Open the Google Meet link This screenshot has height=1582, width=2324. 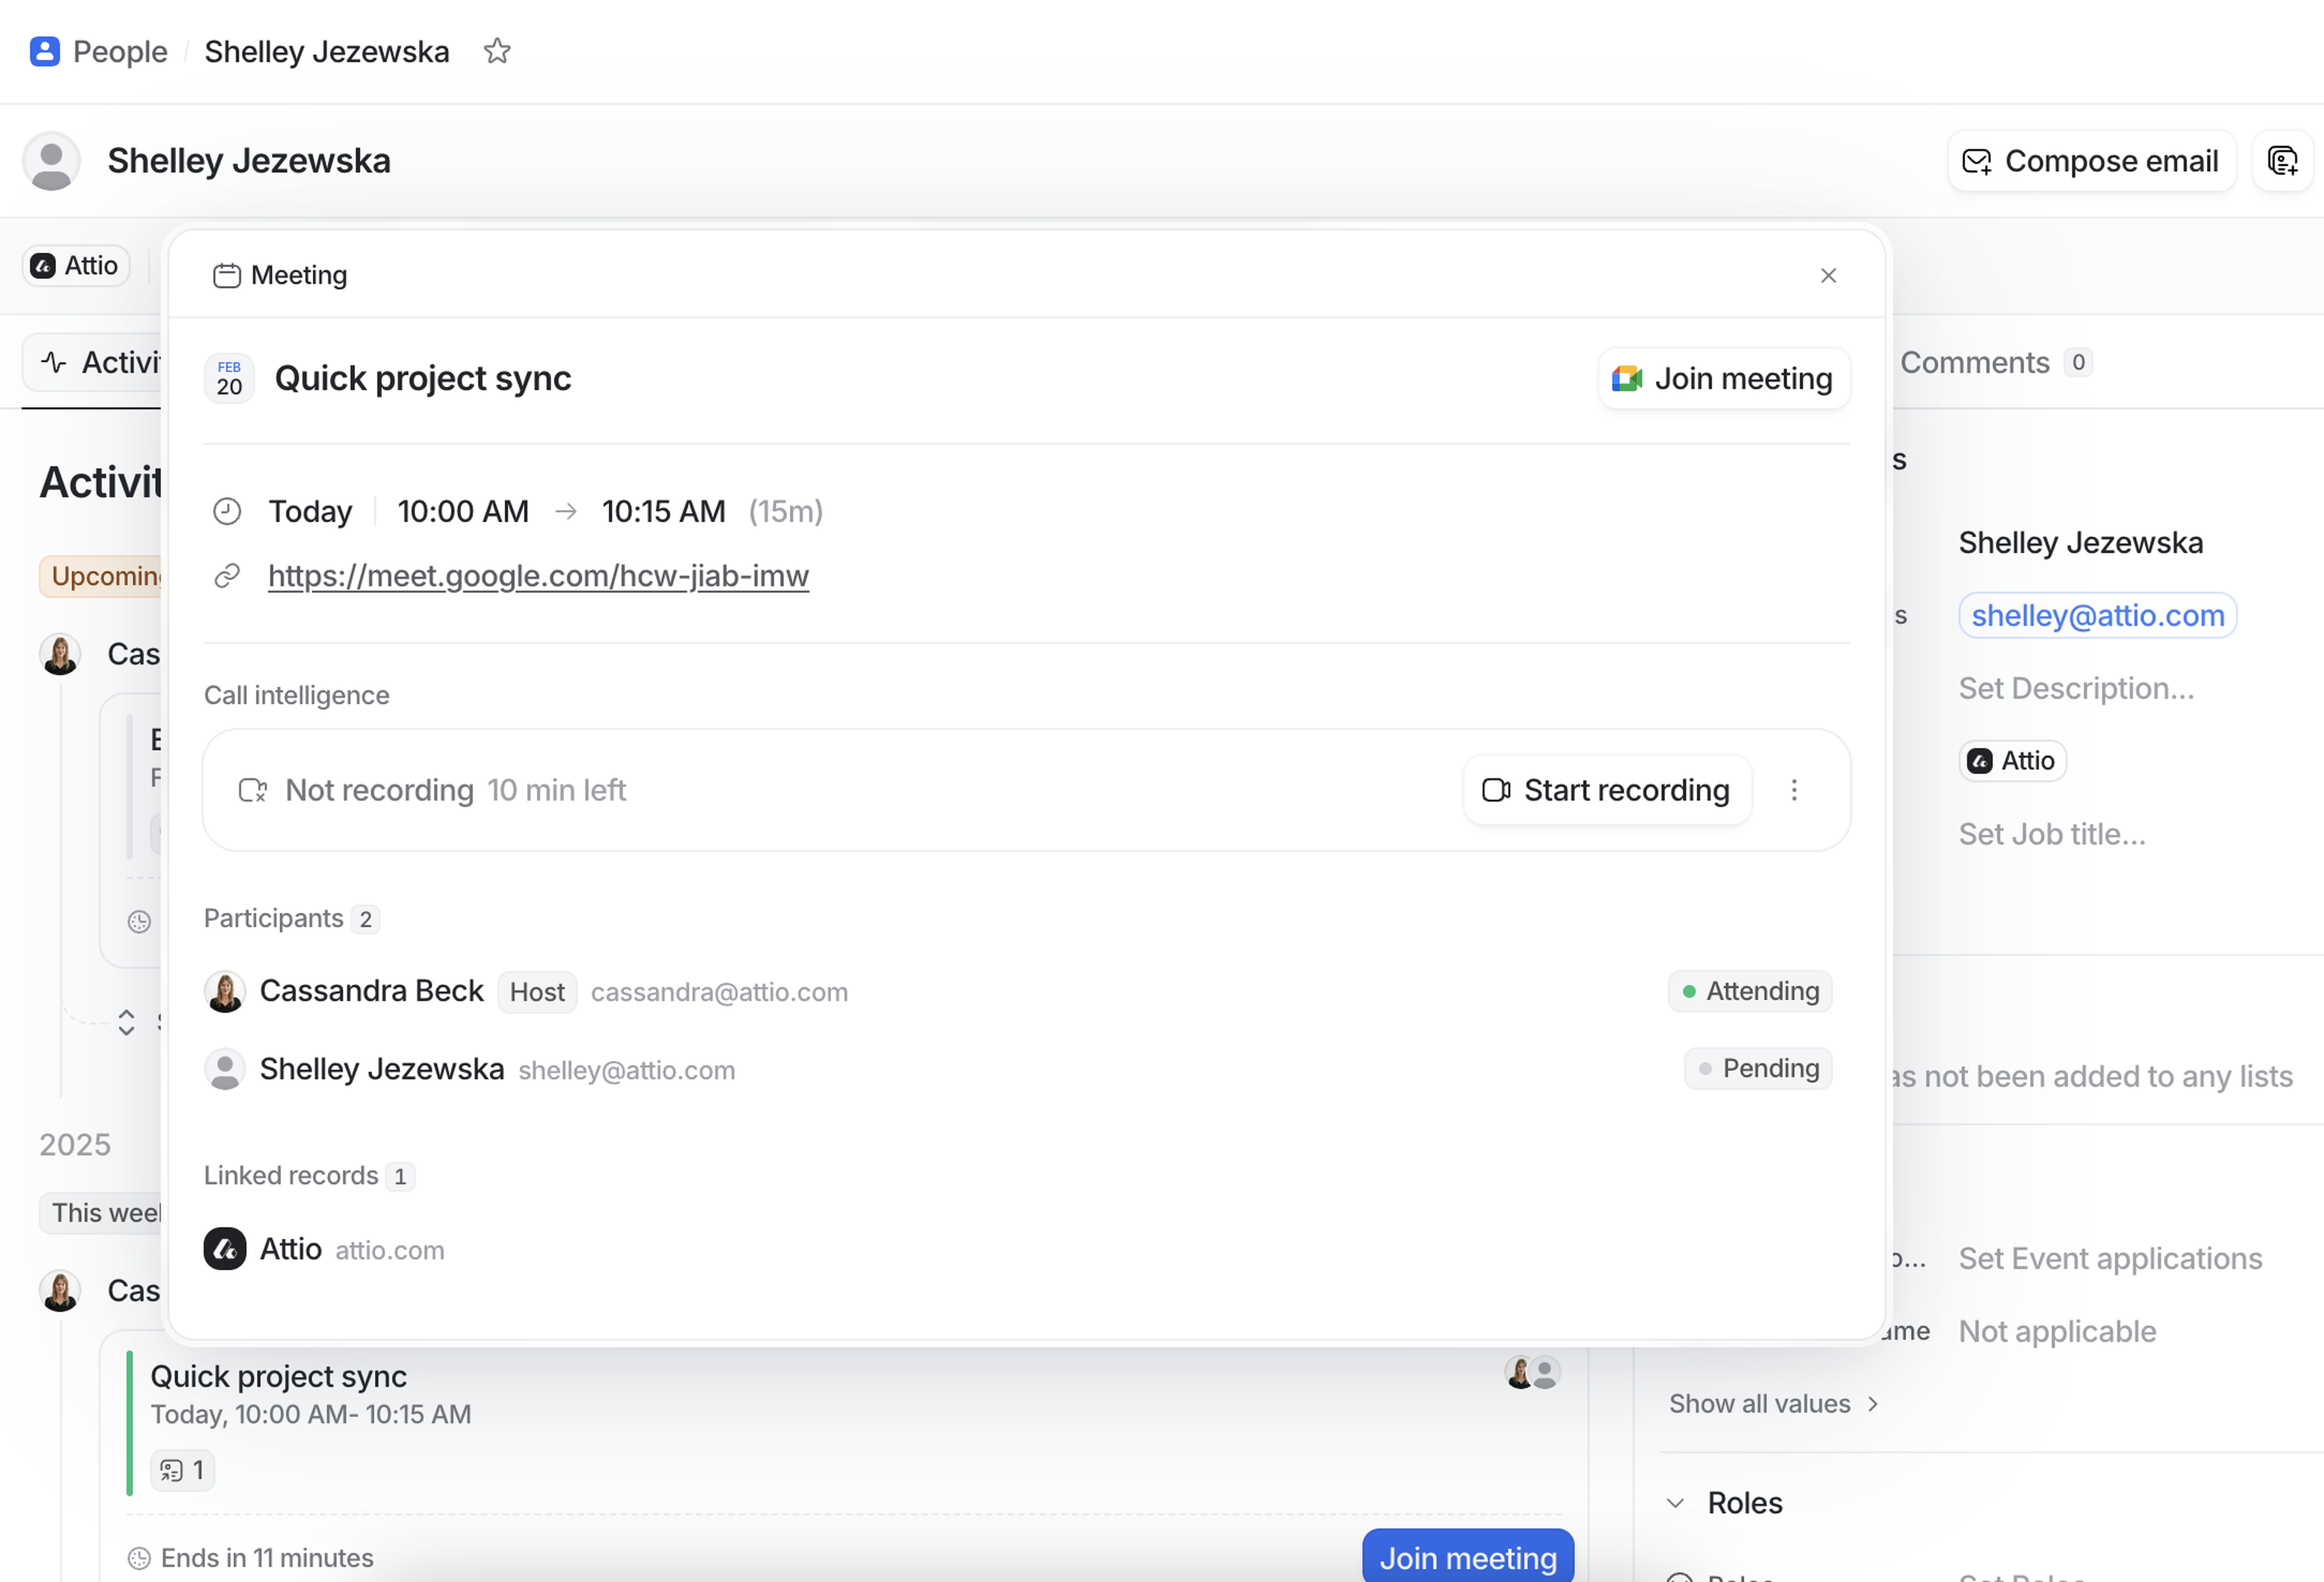tap(538, 576)
